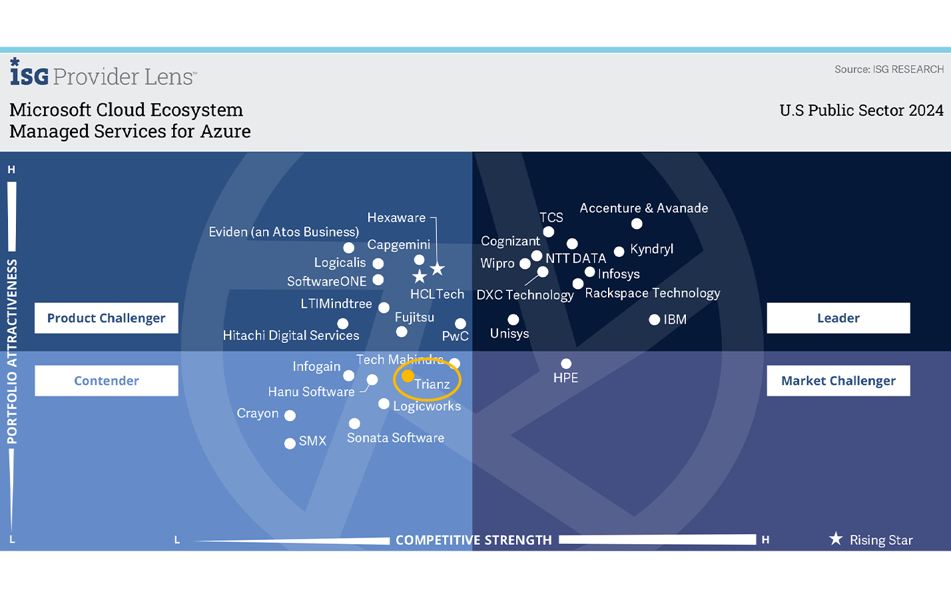Click the SMX dot marker

coord(290,444)
